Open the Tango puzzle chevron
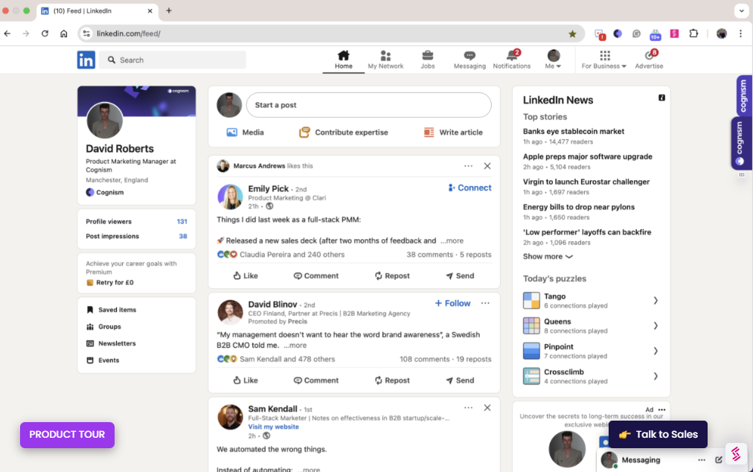Screen dimensions: 753x472 pyautogui.click(x=656, y=301)
